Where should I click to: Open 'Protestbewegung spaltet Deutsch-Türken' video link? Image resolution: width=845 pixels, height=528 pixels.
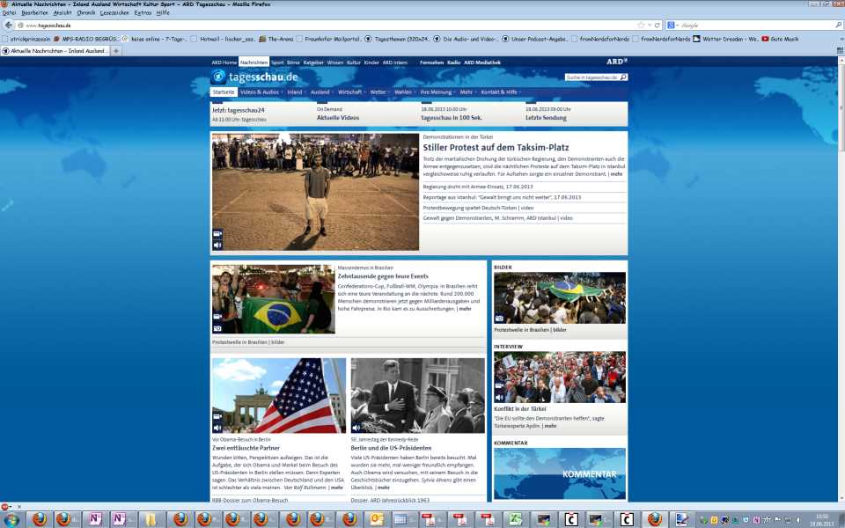478,208
